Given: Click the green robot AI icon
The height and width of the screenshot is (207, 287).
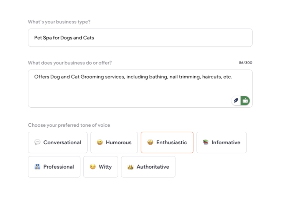Looking at the screenshot, I should pos(245,101).
